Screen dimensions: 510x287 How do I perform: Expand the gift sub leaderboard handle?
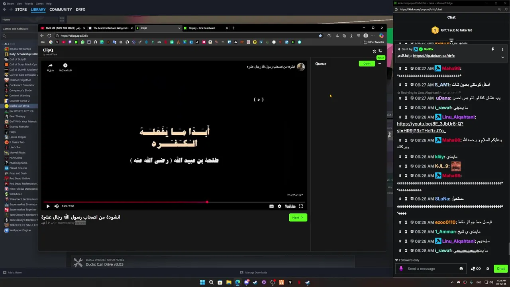tap(451, 40)
